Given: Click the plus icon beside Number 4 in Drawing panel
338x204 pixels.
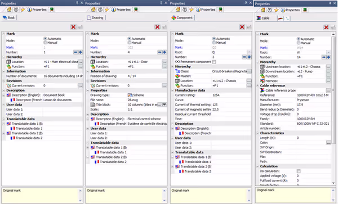Looking at the screenshot, I should point(164,52).
